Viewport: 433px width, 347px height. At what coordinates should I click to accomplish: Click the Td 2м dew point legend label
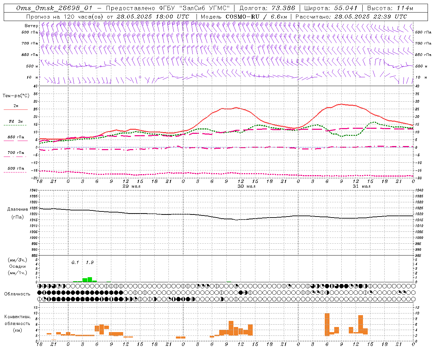tap(16, 121)
